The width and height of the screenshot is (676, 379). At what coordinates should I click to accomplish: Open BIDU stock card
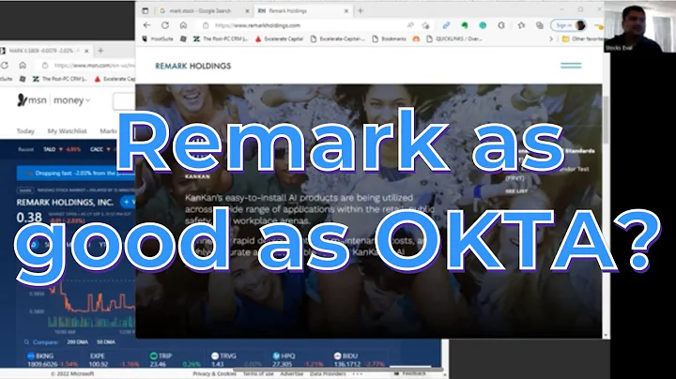tap(359, 360)
